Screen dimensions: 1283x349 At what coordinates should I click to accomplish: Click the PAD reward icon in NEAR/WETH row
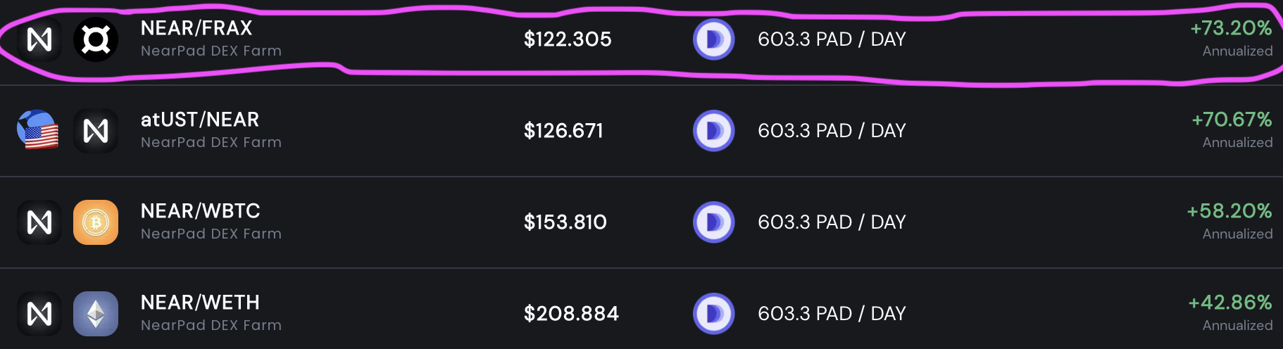click(714, 314)
